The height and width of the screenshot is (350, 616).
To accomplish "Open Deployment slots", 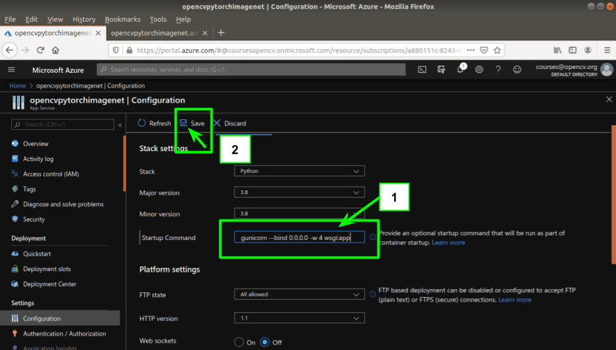I will coord(47,269).
